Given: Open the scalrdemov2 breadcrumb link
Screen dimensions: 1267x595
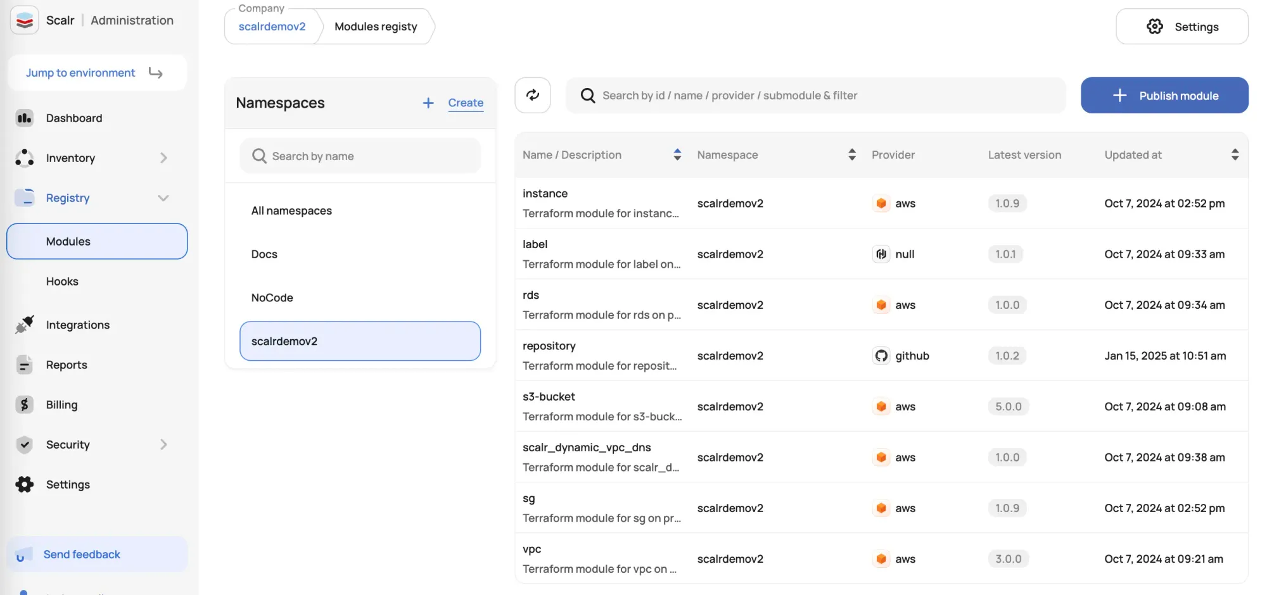Looking at the screenshot, I should [x=272, y=27].
